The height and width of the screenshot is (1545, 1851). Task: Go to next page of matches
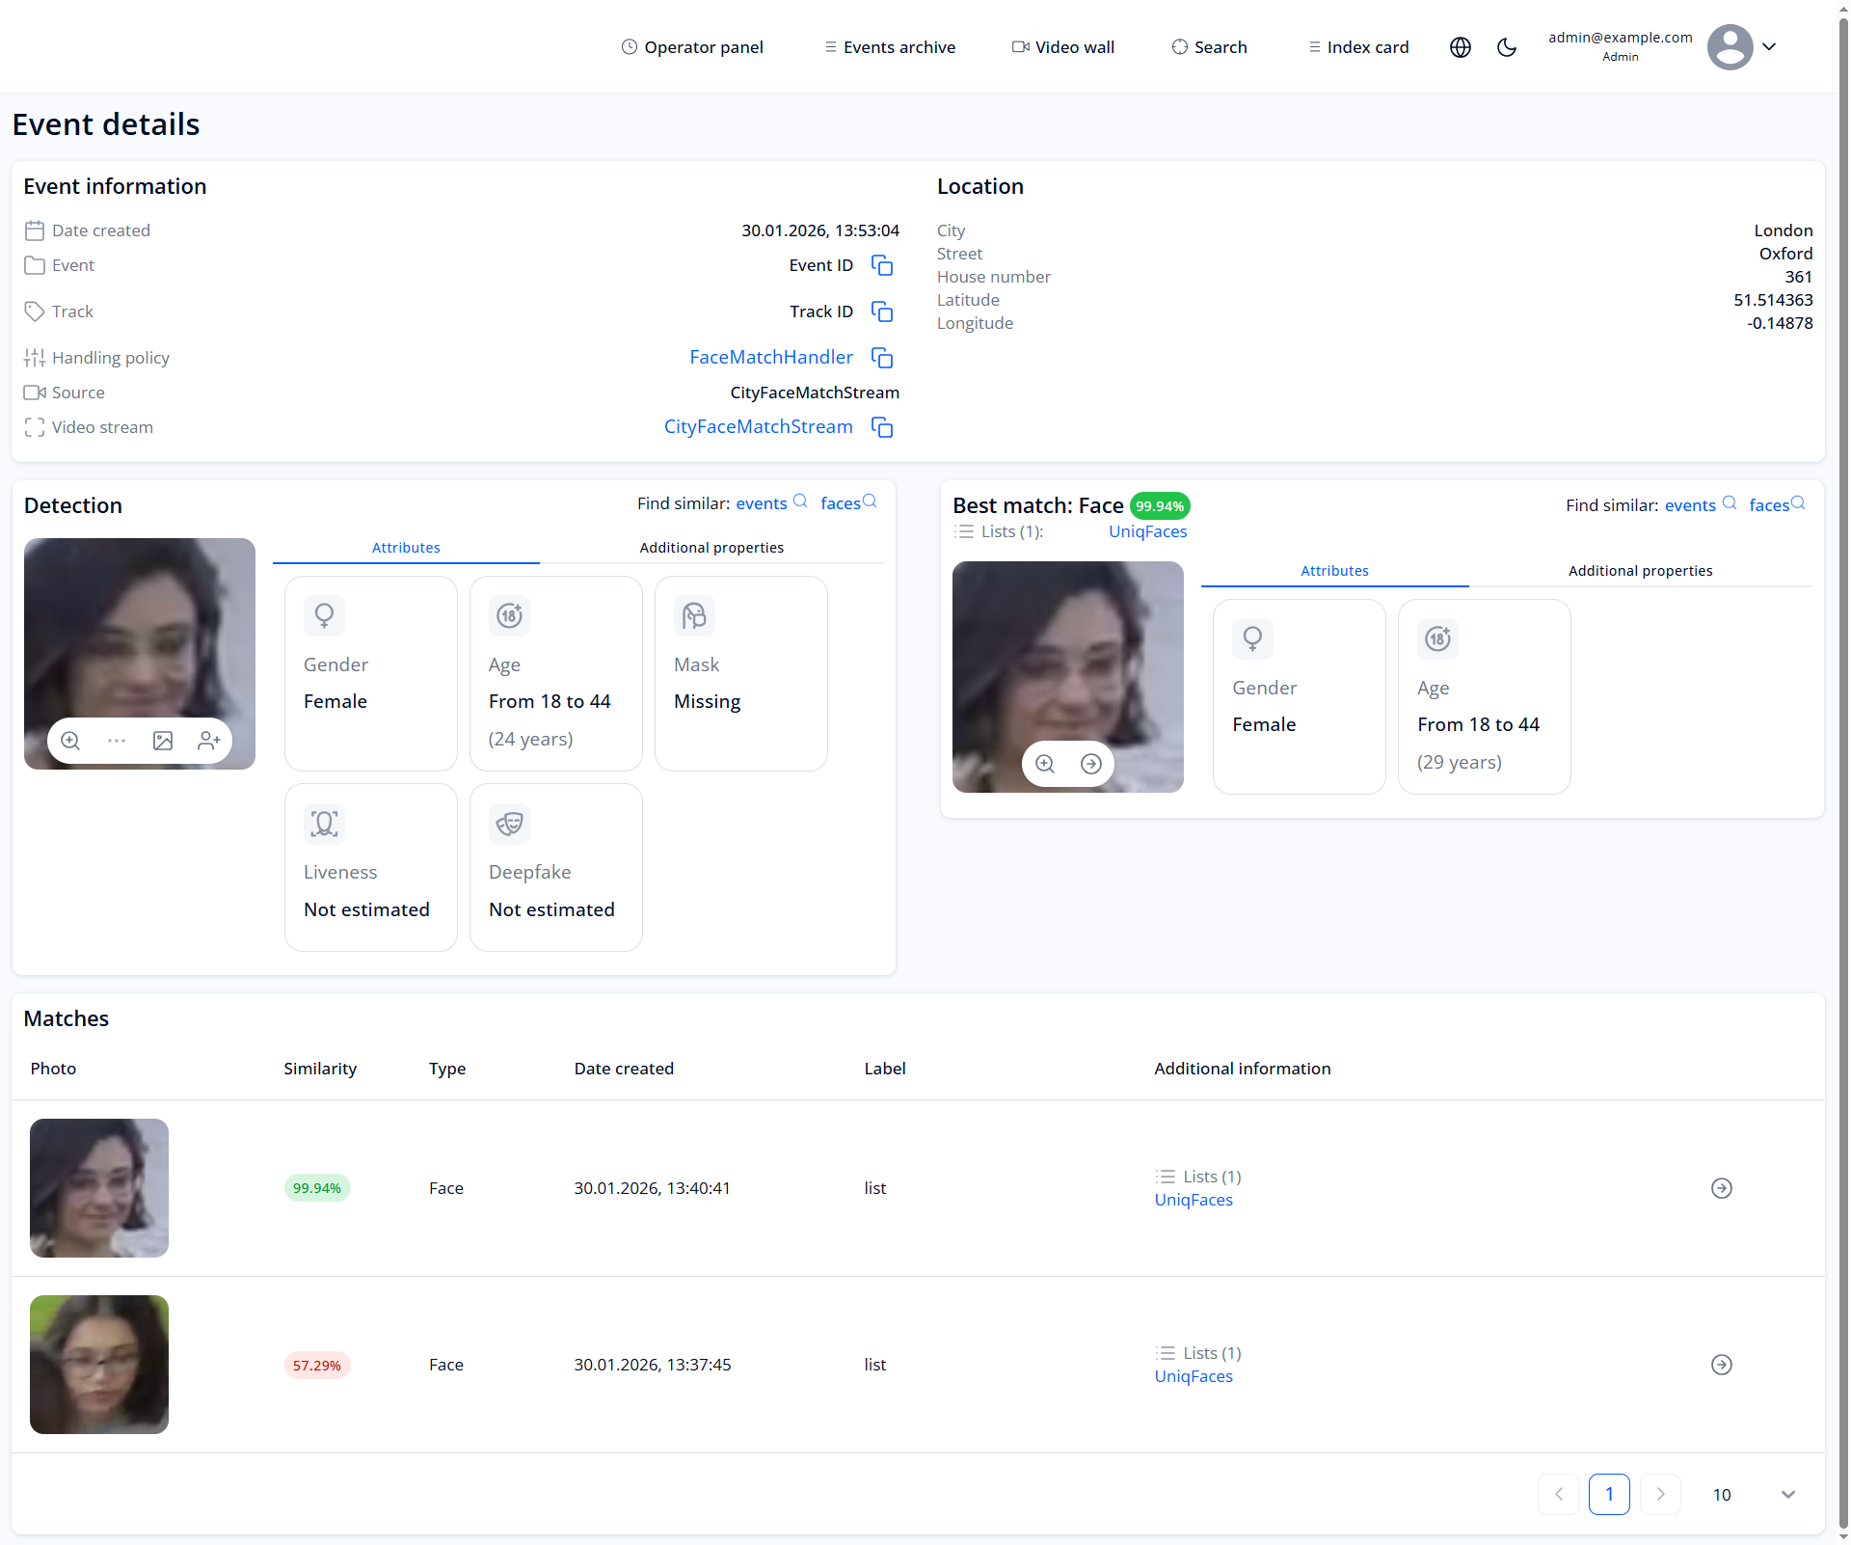pos(1660,1495)
